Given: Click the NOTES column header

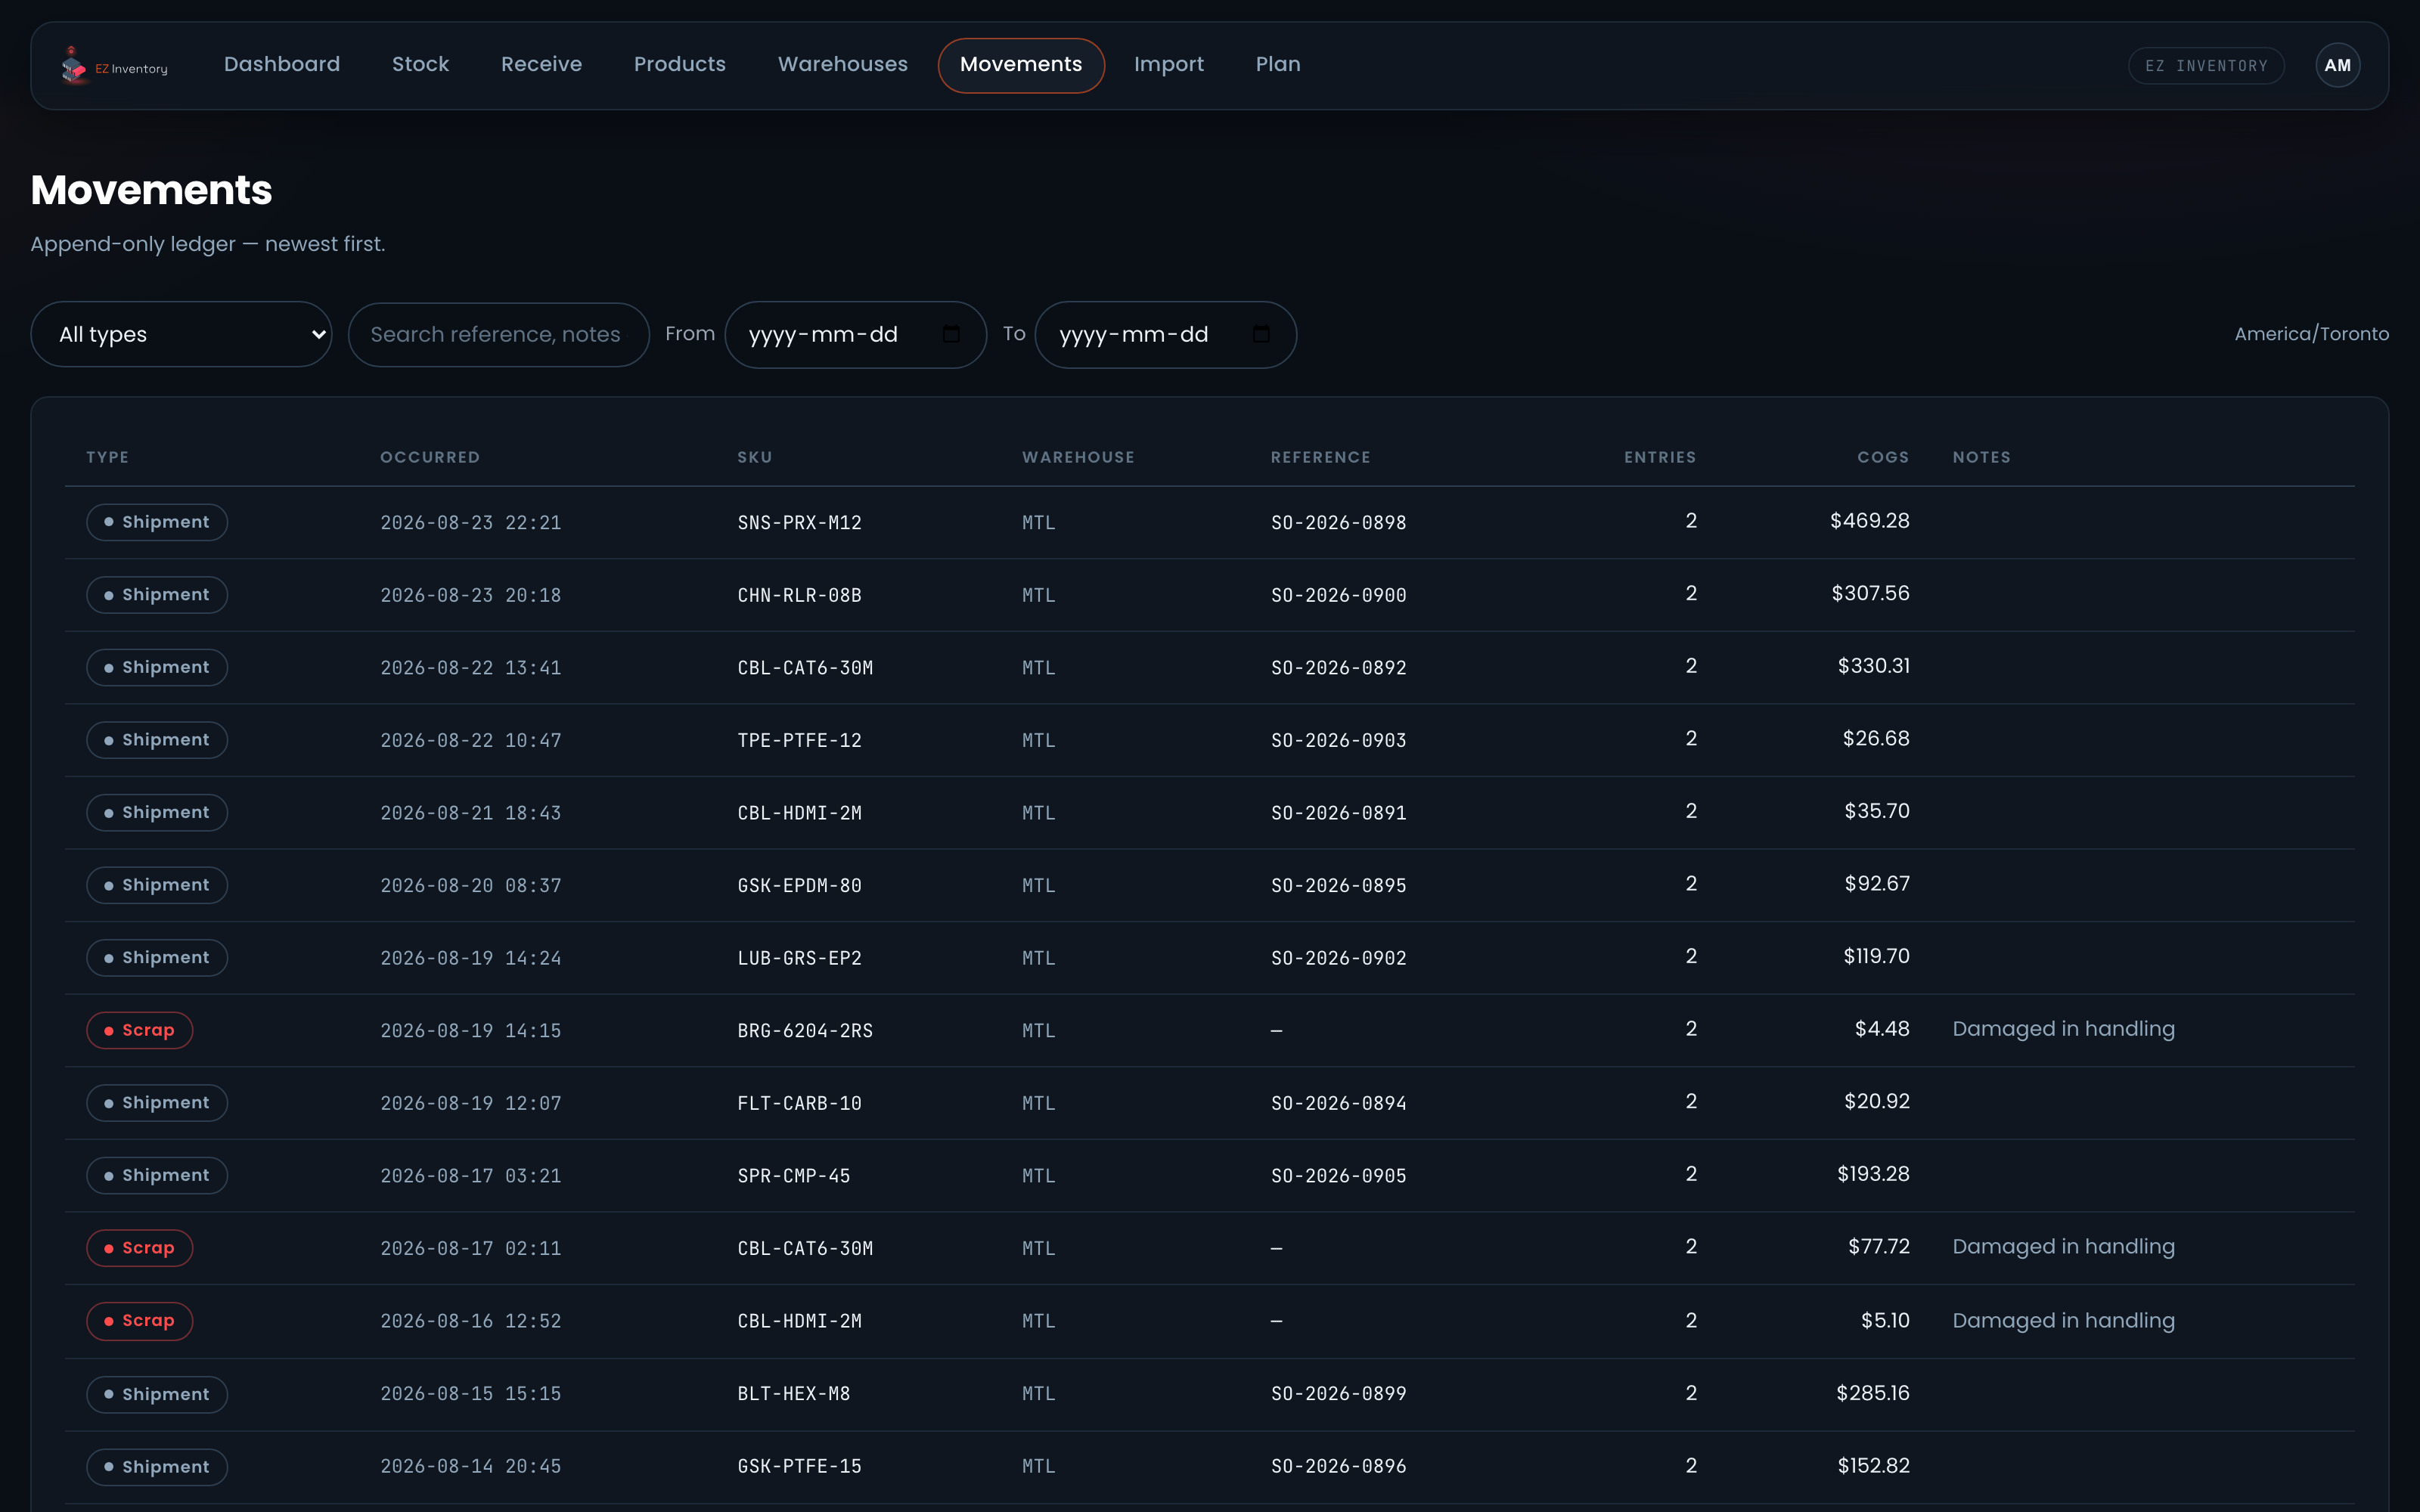Looking at the screenshot, I should coord(1981,457).
